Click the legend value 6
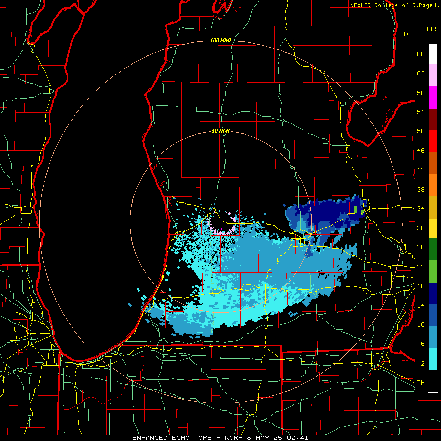The image size is (441, 441). coord(422,344)
